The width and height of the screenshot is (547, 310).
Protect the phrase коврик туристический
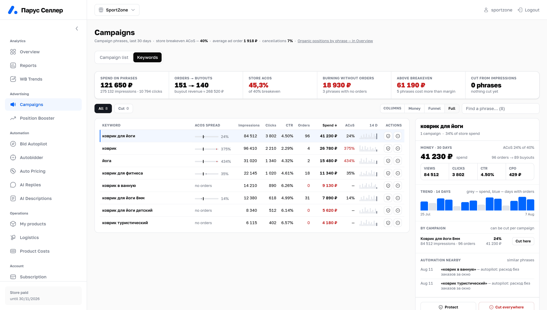[x=388, y=223]
